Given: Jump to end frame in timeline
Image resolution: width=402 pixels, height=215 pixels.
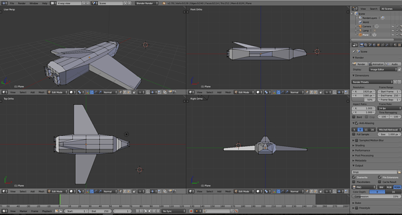Looking at the screenshot, I should click(158, 211).
